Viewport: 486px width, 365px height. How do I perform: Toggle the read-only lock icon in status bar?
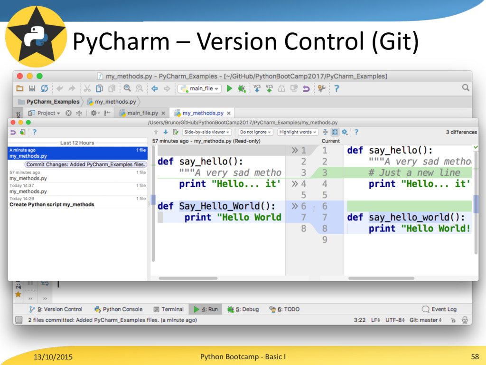(453, 320)
